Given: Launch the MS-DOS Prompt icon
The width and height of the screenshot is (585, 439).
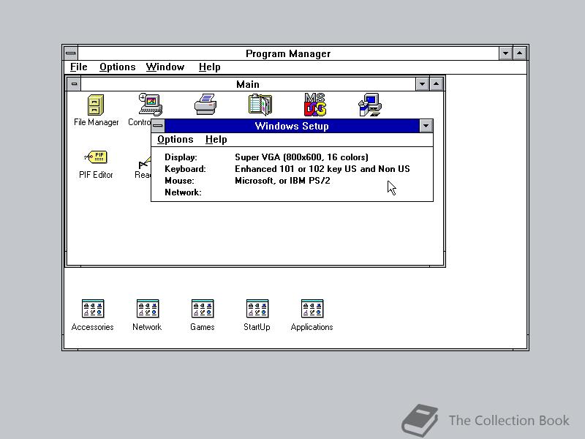Looking at the screenshot, I should 315,105.
